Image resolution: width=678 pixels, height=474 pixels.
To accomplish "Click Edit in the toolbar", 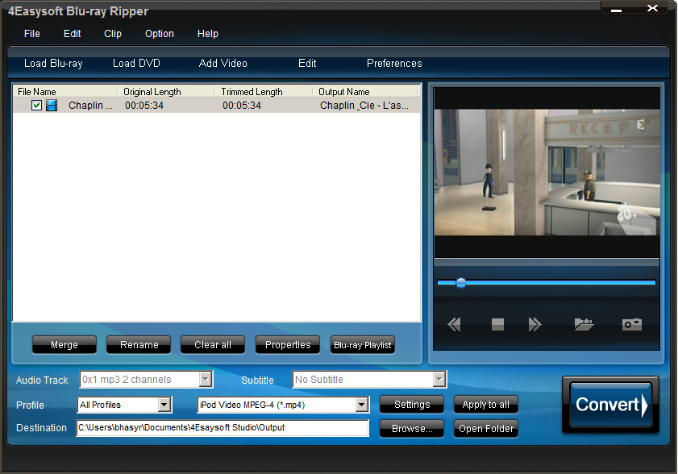I will 307,63.
